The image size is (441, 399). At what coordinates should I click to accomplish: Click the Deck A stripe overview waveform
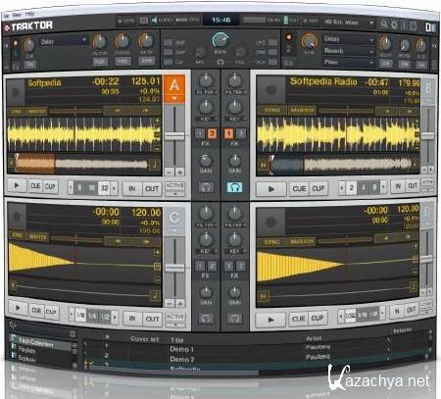click(82, 163)
